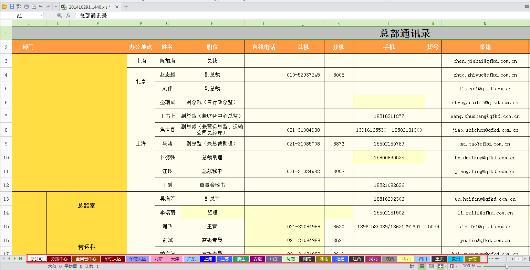Open the Name Box dropdown arrow
The width and height of the screenshot is (530, 270).
41,16
